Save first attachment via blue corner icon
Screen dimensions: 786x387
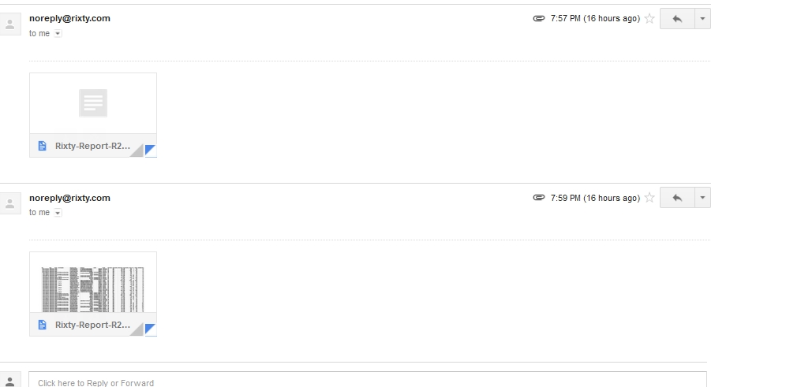(151, 151)
